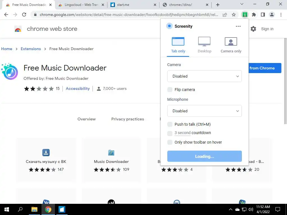The image size is (287, 215).
Task: Click the Screenity extension icon in the toolbar
Action: tap(245, 15)
